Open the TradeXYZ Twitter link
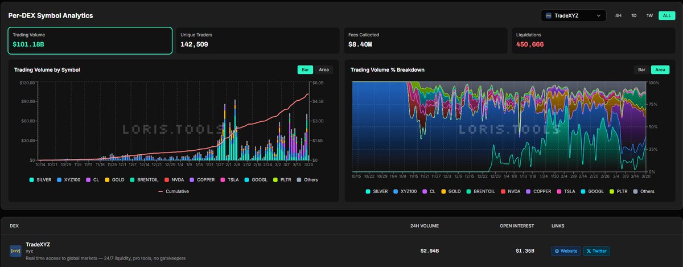683x267 pixels. pos(597,250)
